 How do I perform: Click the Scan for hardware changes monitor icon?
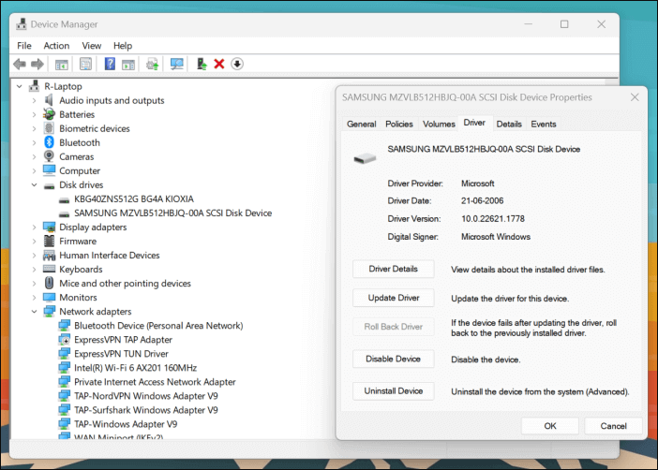coord(176,64)
